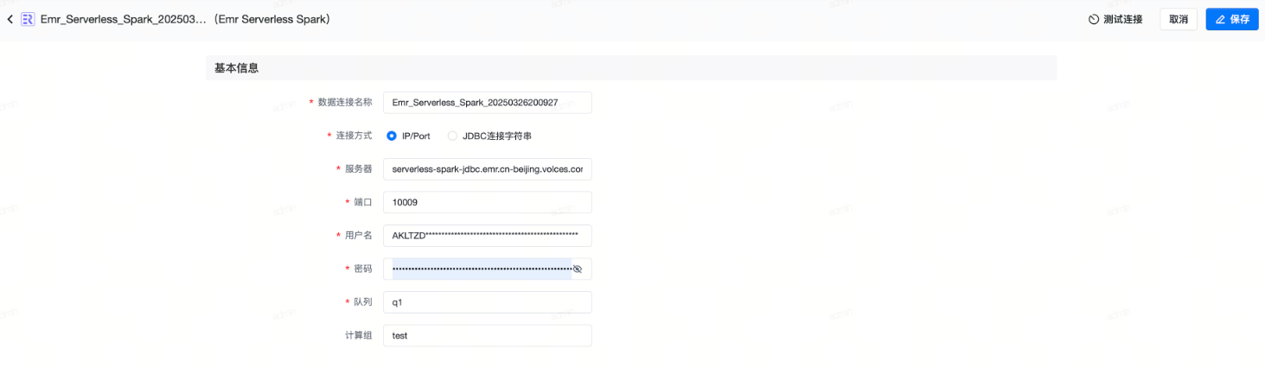Click the 基本信息 section header
The width and height of the screenshot is (1265, 367).
coord(631,68)
